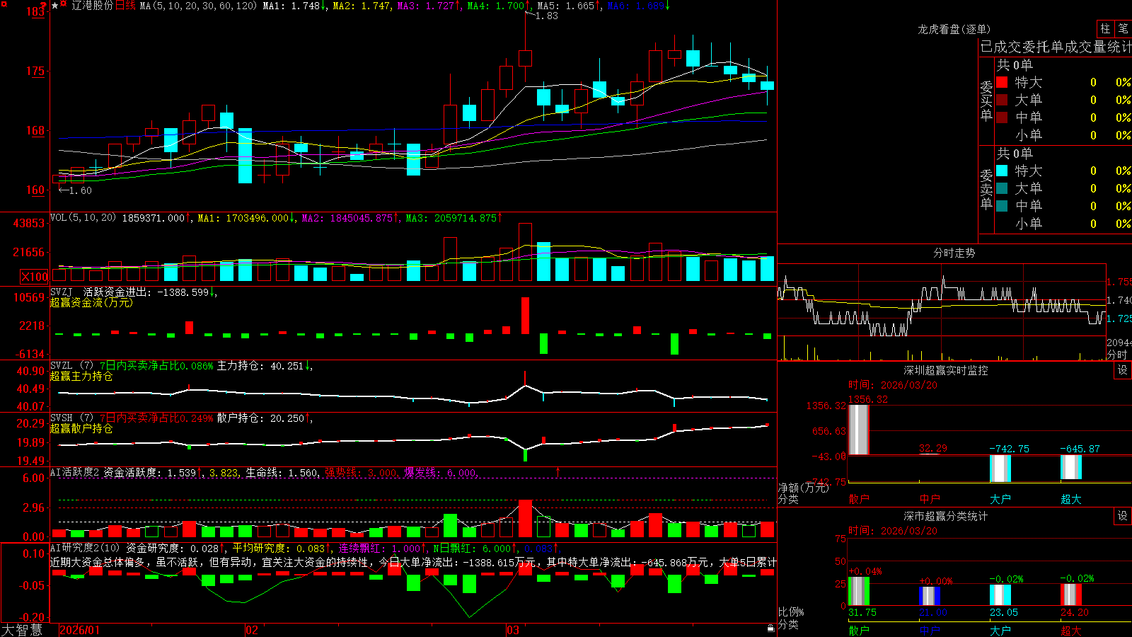Switch 龙虎看盘 to 柱 view

[x=1105, y=29]
